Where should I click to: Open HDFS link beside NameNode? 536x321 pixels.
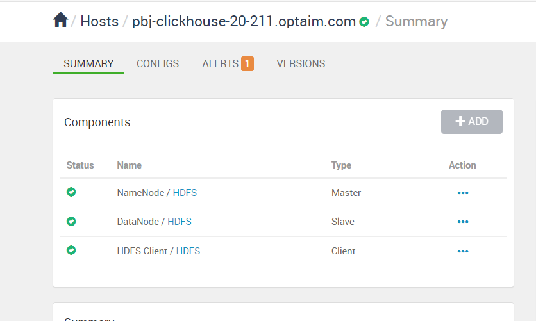185,193
